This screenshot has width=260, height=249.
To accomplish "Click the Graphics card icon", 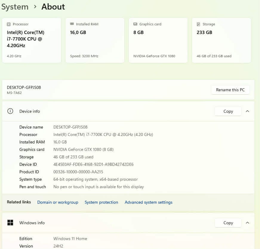I will click(x=135, y=24).
